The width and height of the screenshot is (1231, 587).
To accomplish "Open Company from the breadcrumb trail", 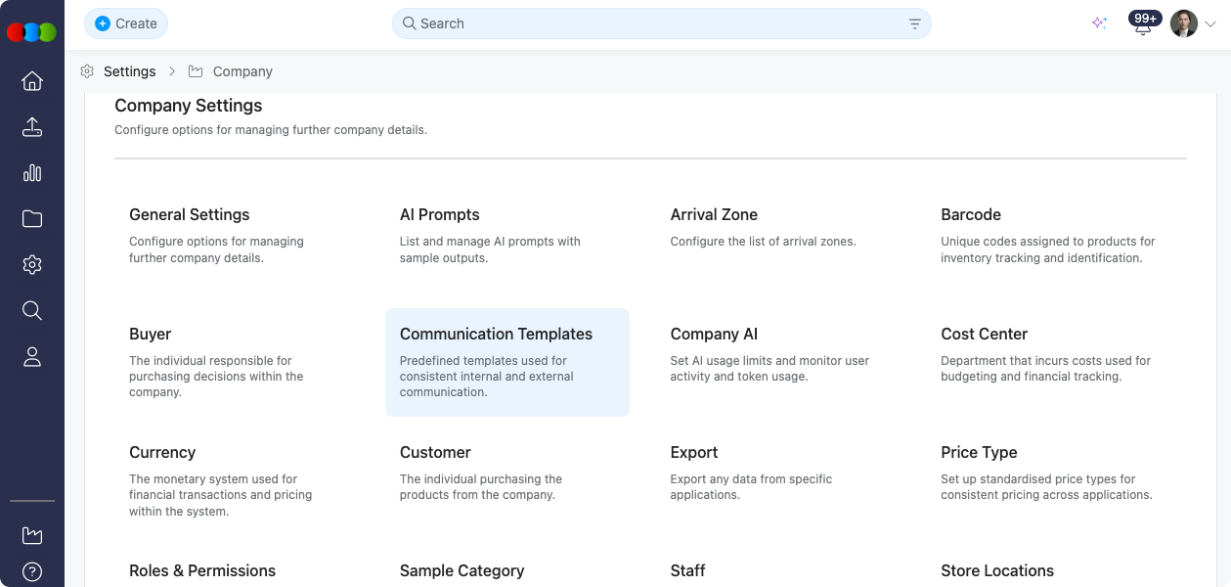I will 242,70.
